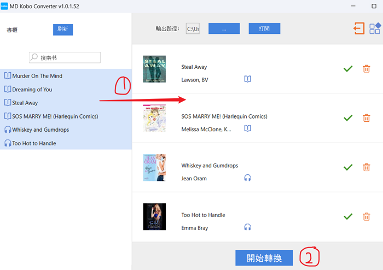Click the search magnifier icon

(x=34, y=57)
